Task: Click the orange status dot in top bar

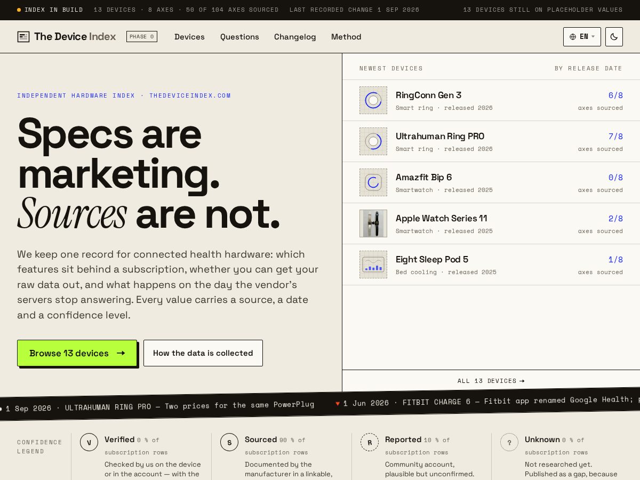Action: click(x=19, y=10)
